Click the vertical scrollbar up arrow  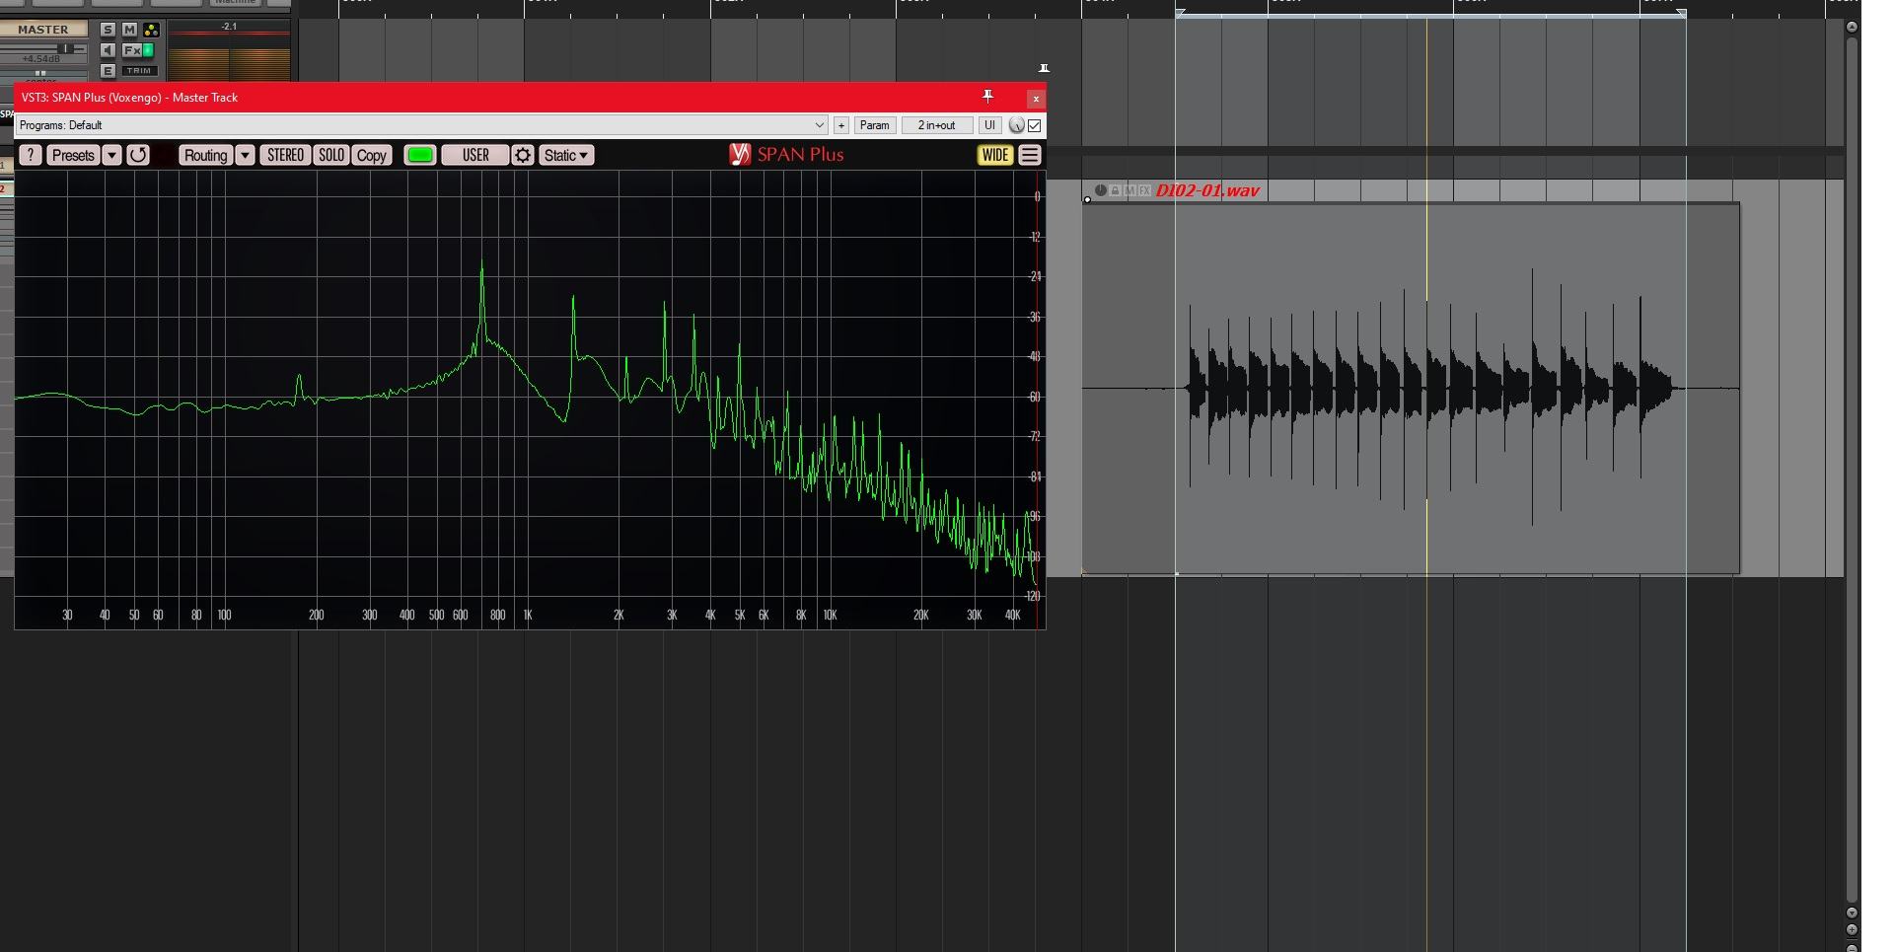(1852, 28)
